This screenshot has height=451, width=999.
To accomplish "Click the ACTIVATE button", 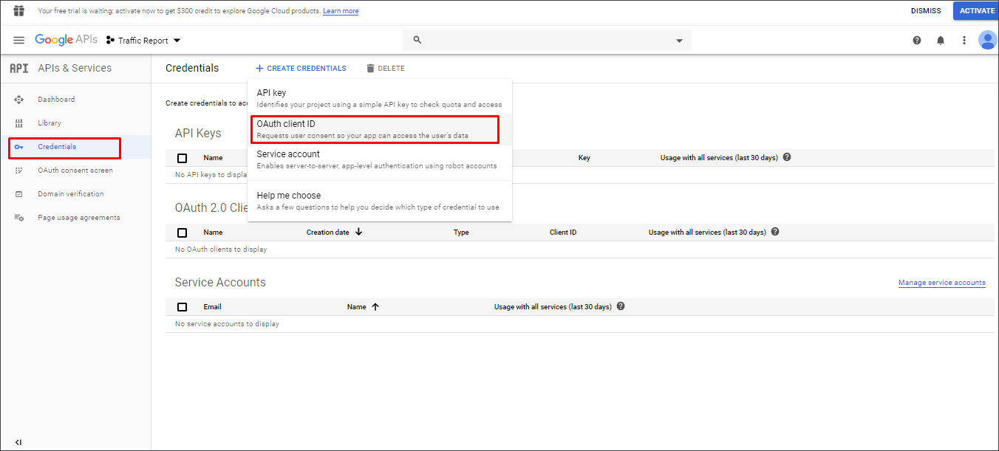I will [977, 11].
